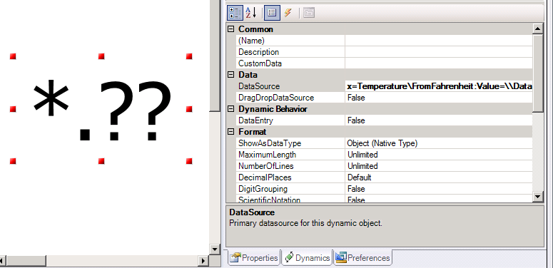Switch to the Preferences tab
The image size is (553, 268).
[x=363, y=258]
